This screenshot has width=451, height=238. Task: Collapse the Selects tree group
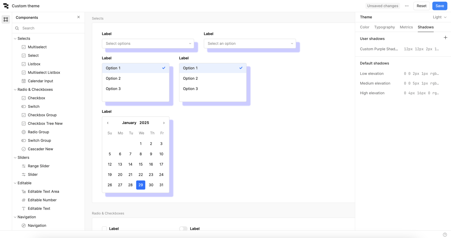(15, 39)
